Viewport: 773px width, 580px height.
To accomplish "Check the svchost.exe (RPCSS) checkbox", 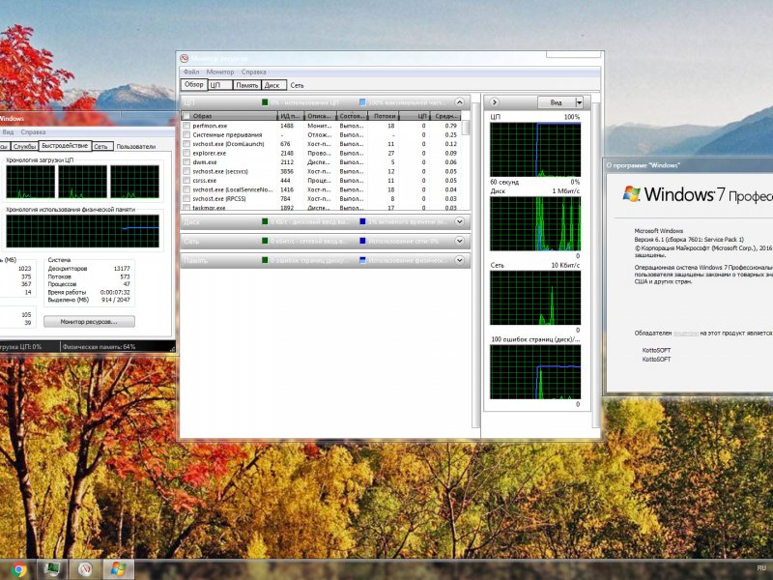I will pos(186,199).
